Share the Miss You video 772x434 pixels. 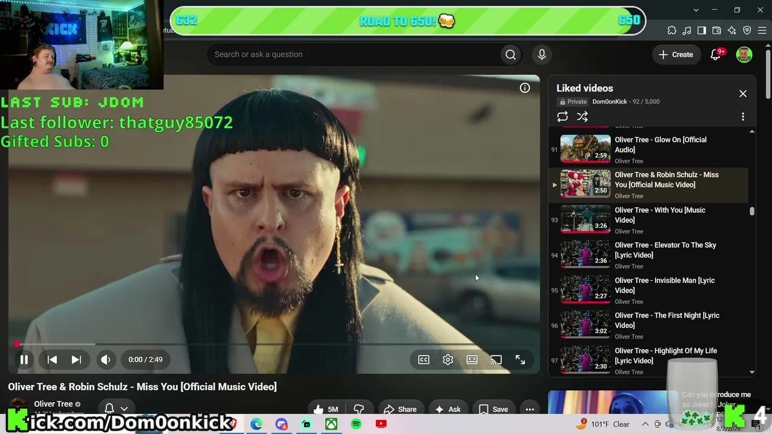(x=400, y=409)
